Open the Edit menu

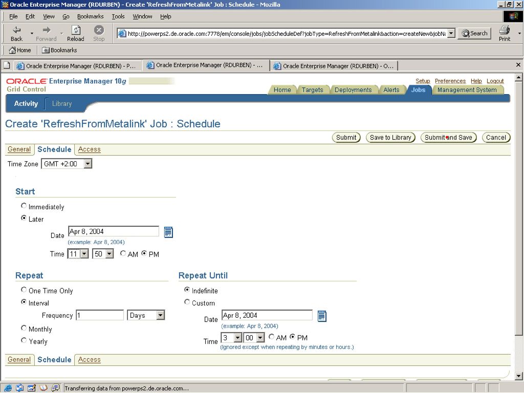(x=30, y=16)
